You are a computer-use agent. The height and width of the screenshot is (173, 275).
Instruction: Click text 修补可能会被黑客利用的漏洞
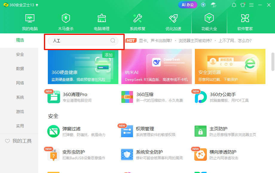tap(159, 158)
